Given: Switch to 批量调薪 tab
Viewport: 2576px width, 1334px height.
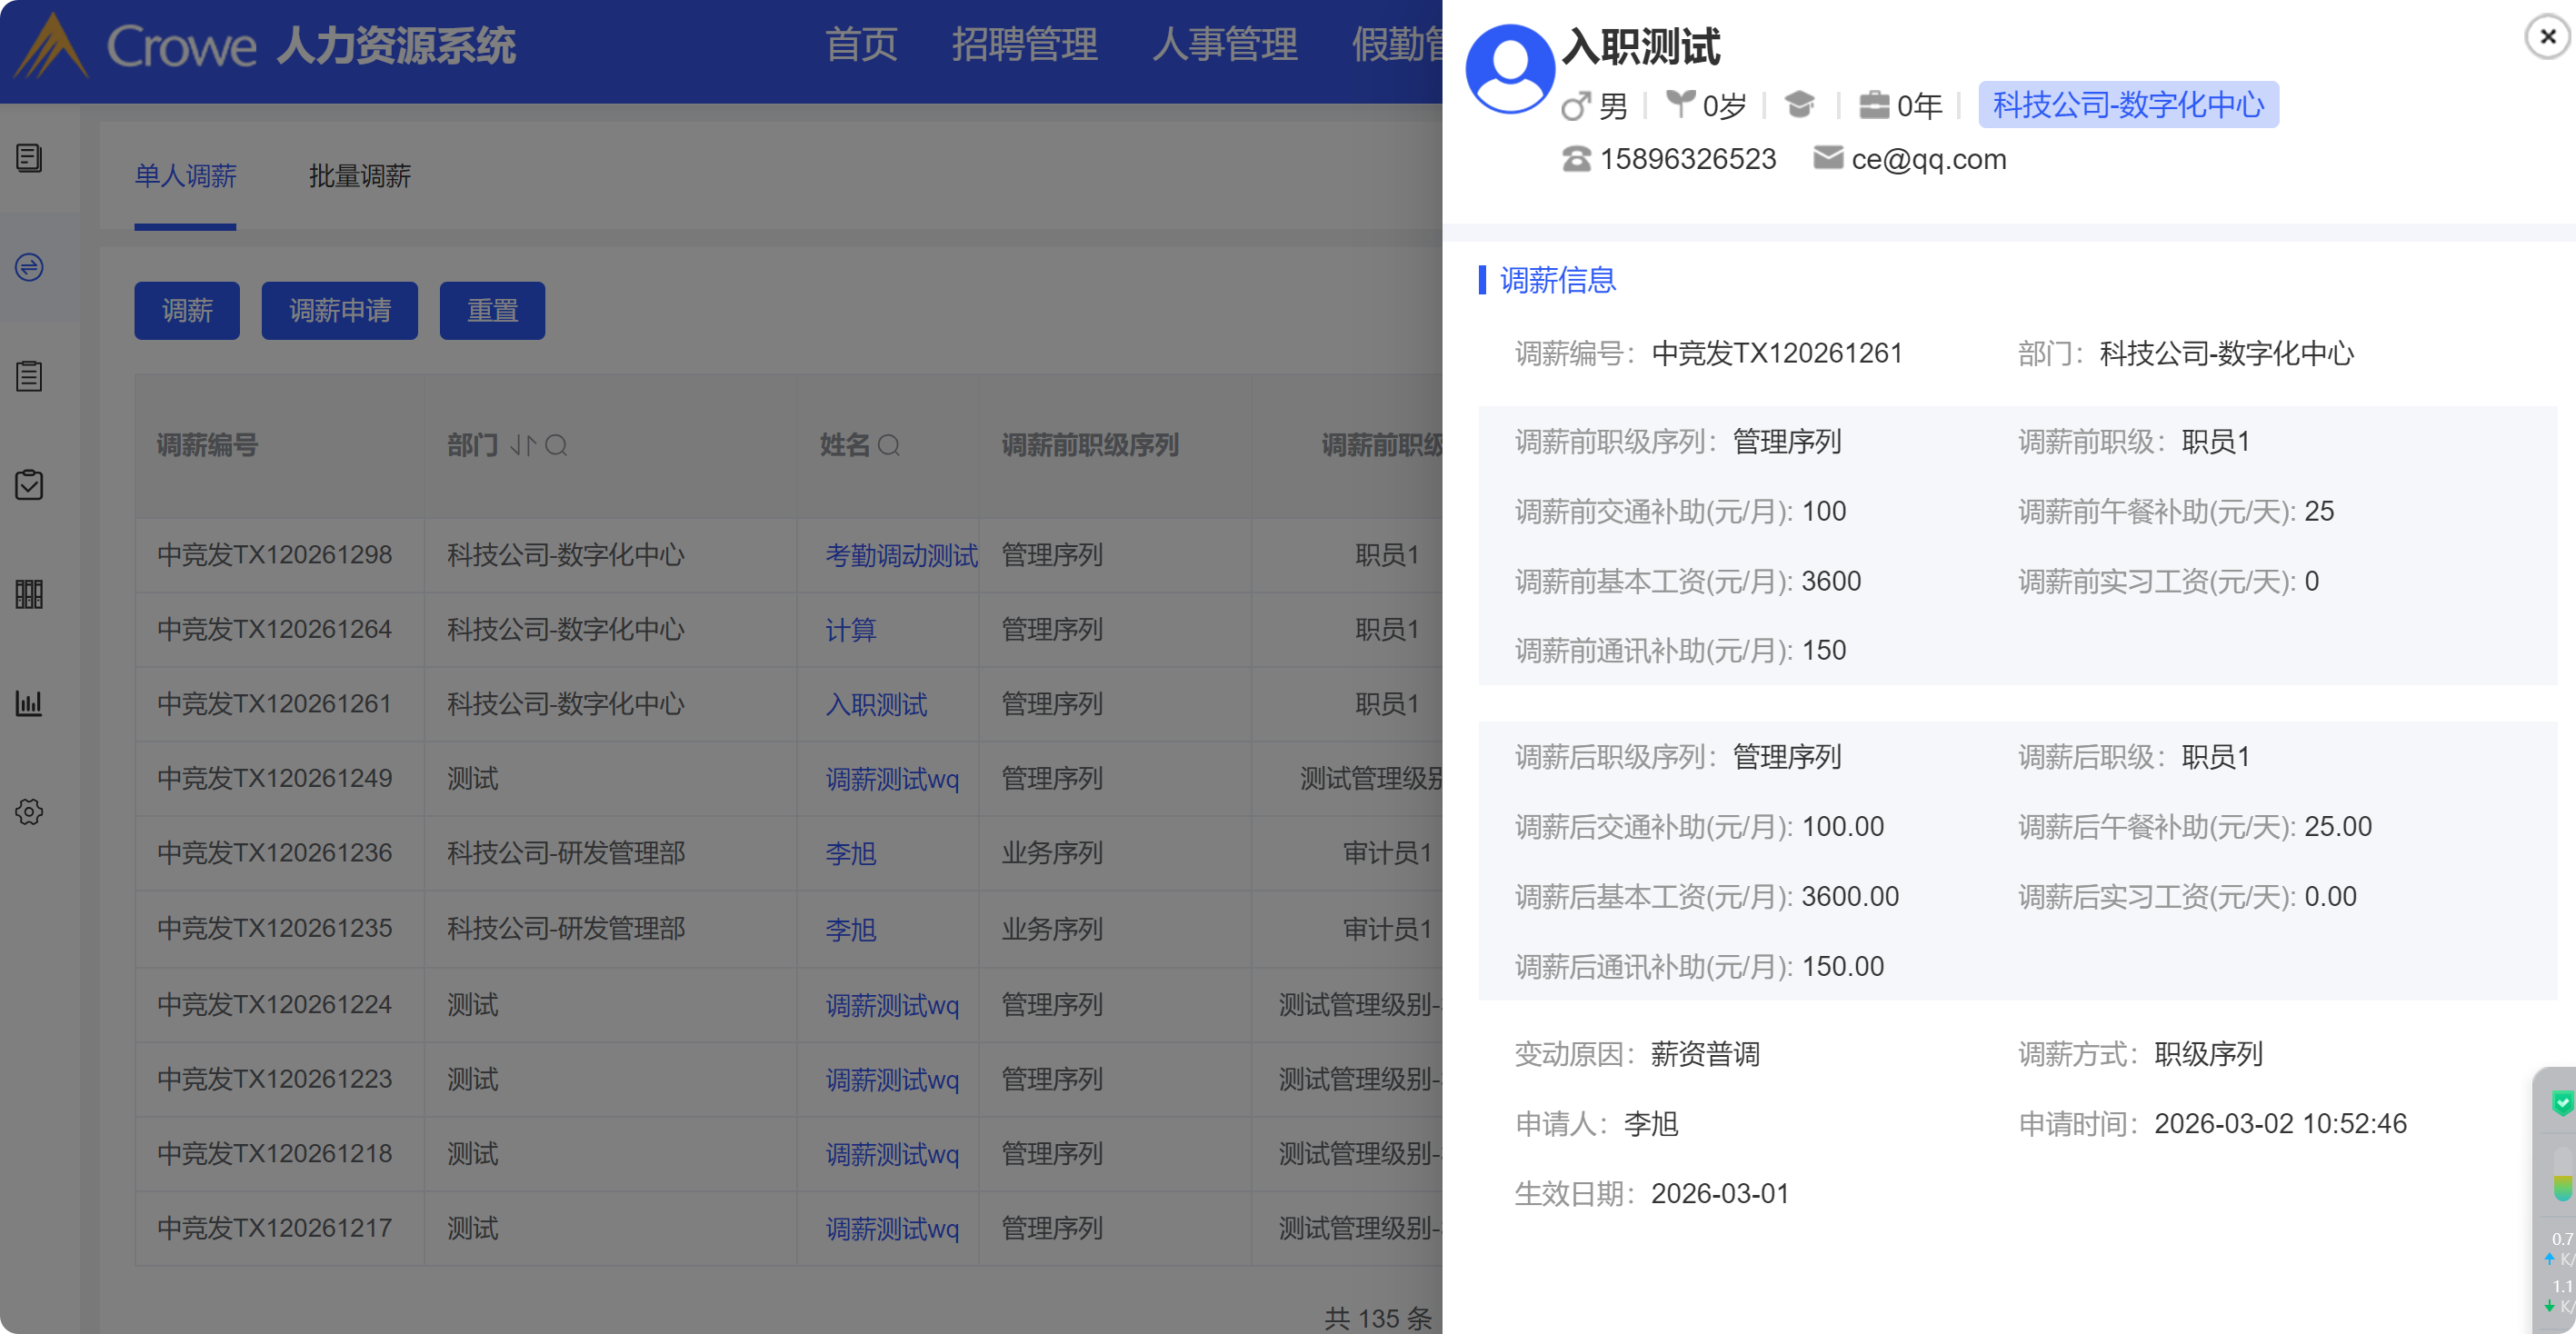Looking at the screenshot, I should click(359, 176).
